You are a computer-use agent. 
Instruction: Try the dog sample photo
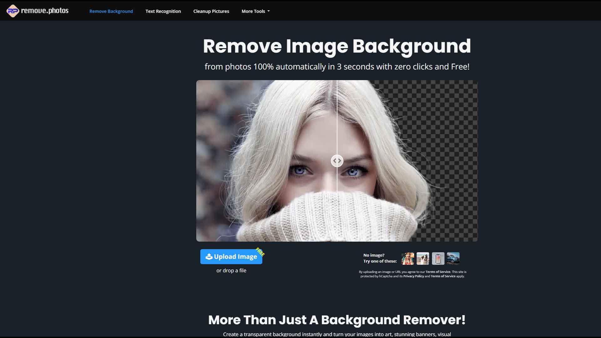423,259
